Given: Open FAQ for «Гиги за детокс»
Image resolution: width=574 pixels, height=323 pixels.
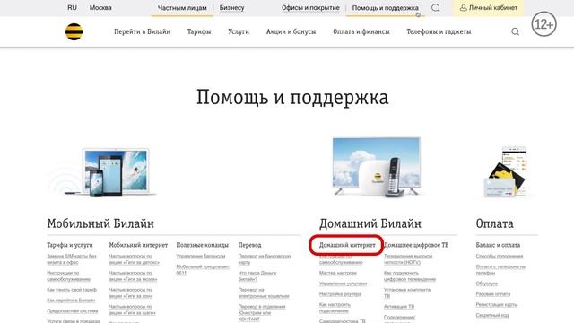Looking at the screenshot, I should [134, 259].
